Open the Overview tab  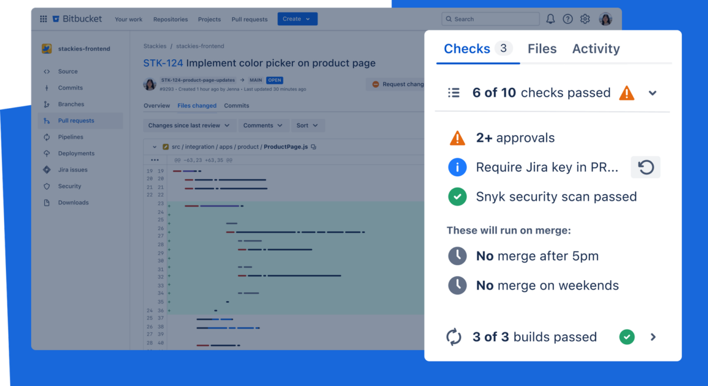tap(157, 106)
